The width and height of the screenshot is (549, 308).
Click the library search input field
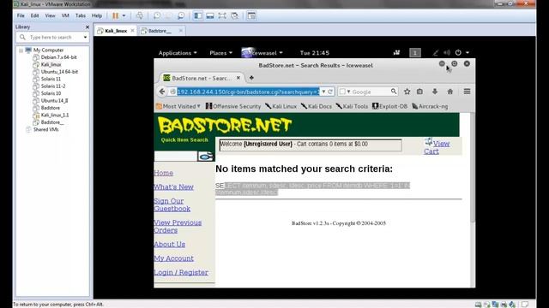(x=51, y=37)
